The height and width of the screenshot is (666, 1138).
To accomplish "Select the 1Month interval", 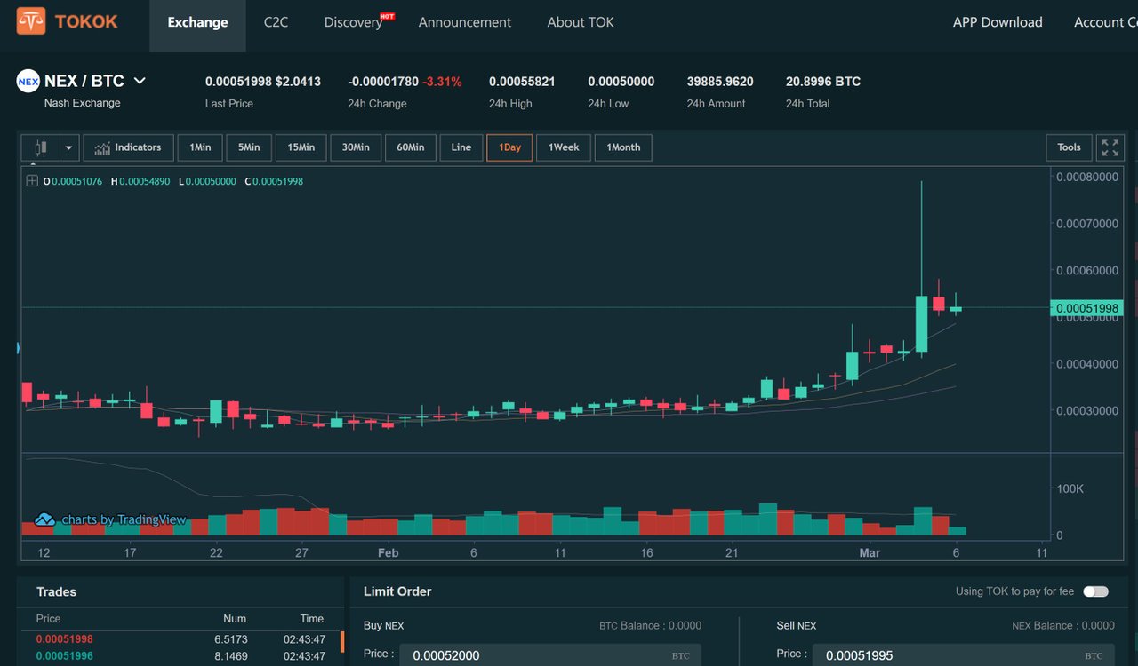I will tap(623, 147).
